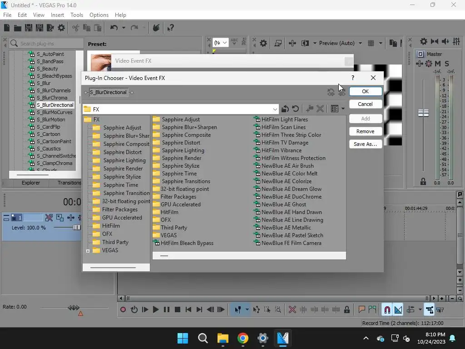Click Preview on External Monitor icon
465x349 pixels.
[278, 43]
